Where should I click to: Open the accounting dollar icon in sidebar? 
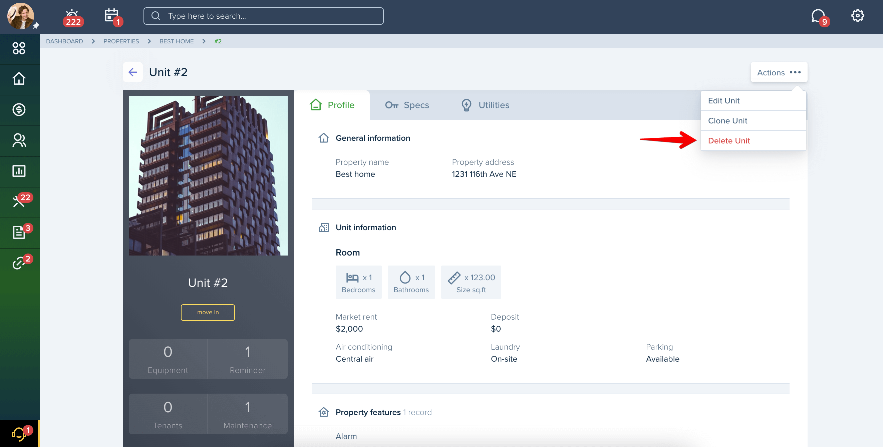coord(19,110)
